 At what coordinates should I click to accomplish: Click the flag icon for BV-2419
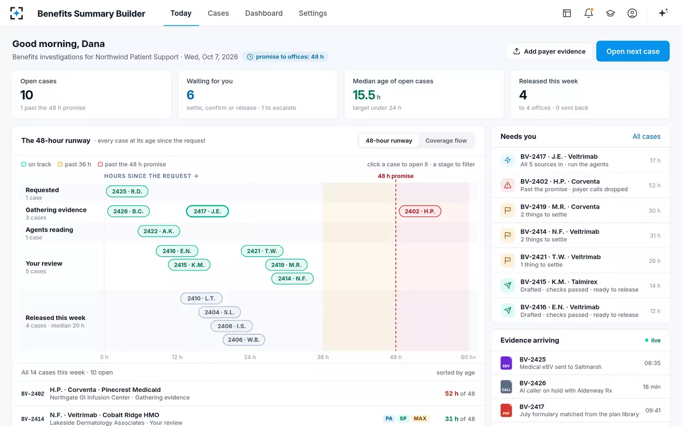pos(508,211)
